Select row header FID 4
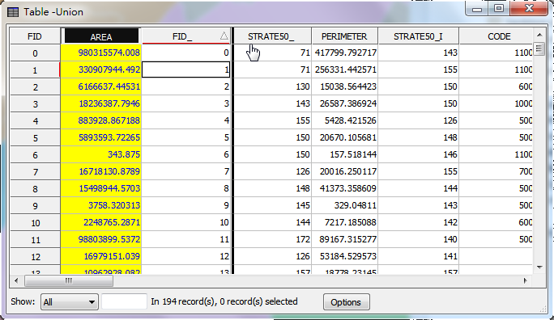This screenshot has height=320, width=554. [35, 121]
